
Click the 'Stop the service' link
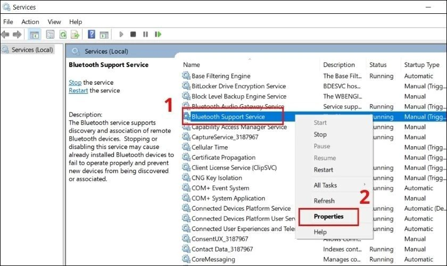click(x=75, y=82)
